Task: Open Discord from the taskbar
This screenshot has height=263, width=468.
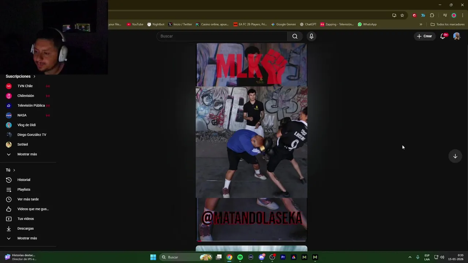Action: pyautogui.click(x=261, y=257)
